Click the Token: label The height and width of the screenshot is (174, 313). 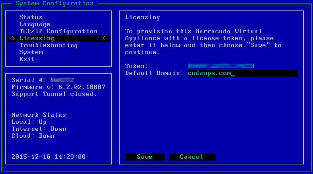[x=137, y=66]
